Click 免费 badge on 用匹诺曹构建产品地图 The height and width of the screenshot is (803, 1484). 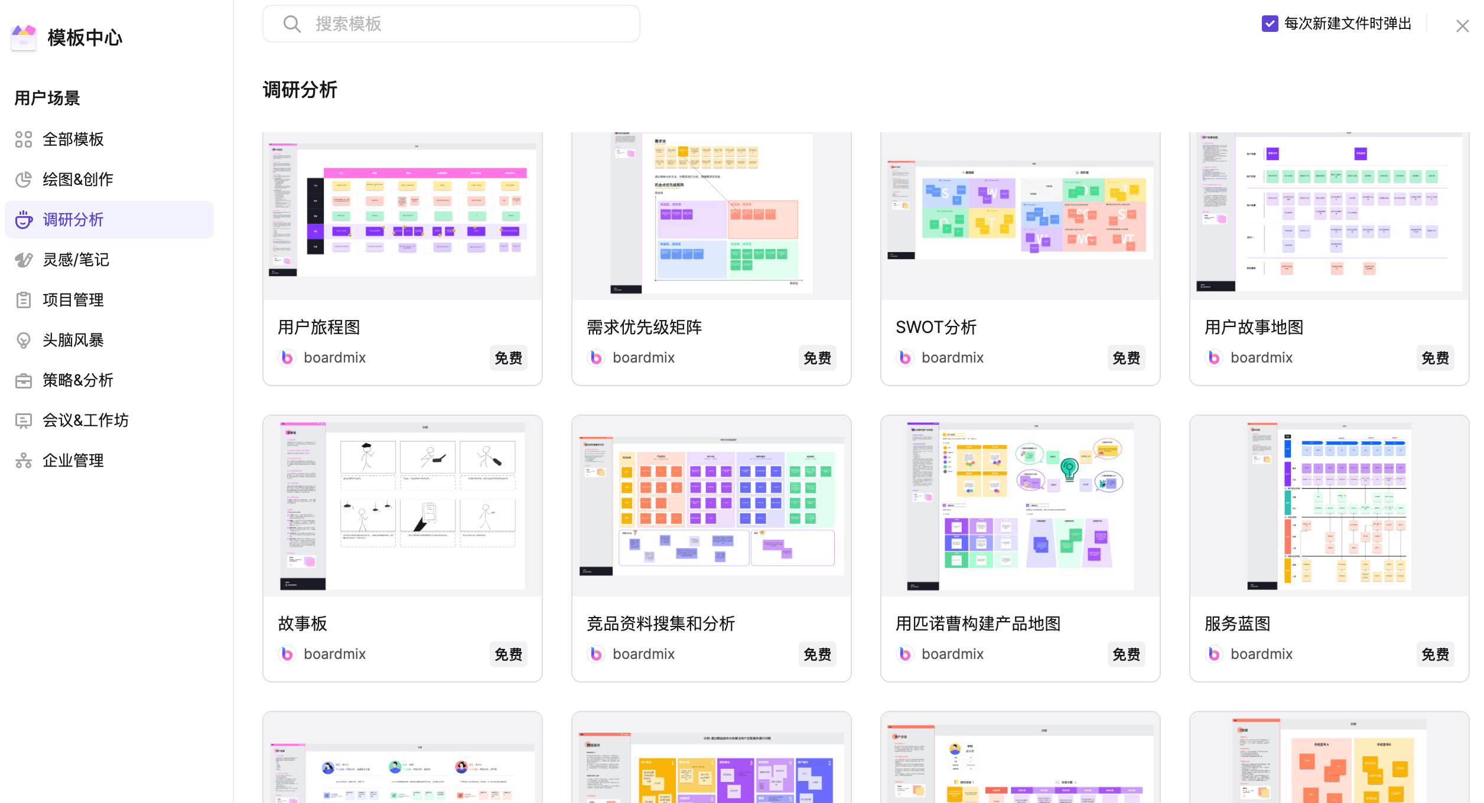[1126, 654]
